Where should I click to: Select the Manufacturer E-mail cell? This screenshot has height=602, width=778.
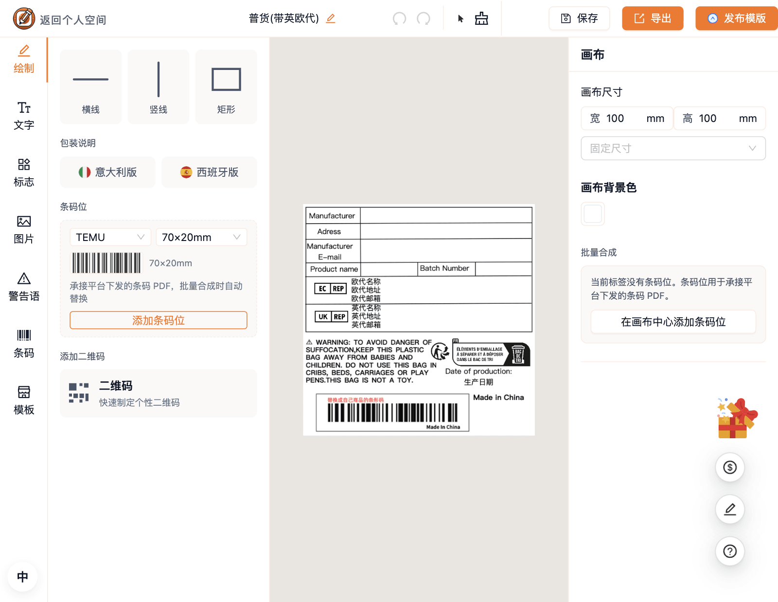pyautogui.click(x=333, y=251)
